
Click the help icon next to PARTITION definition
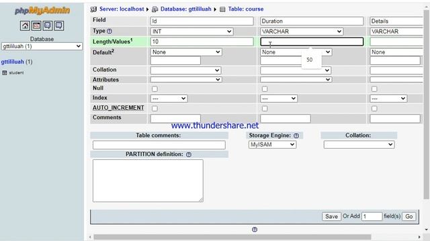pyautogui.click(x=189, y=155)
